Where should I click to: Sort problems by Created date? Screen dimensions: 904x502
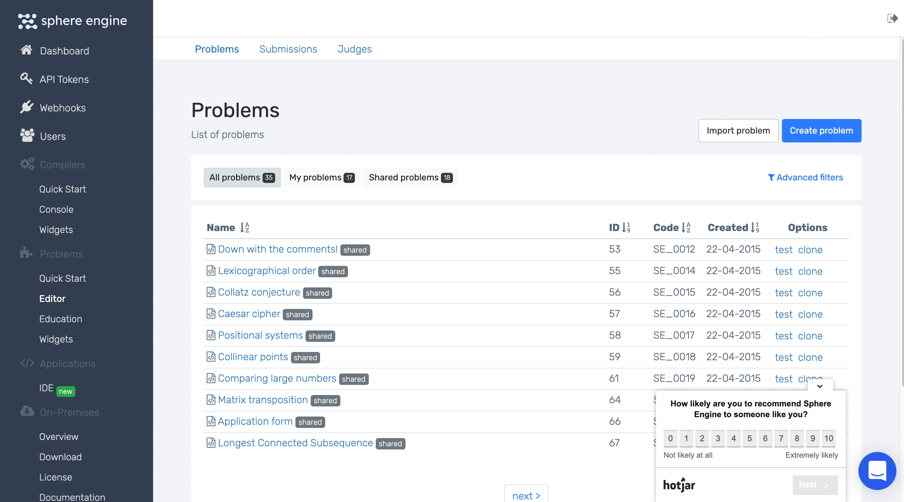755,228
